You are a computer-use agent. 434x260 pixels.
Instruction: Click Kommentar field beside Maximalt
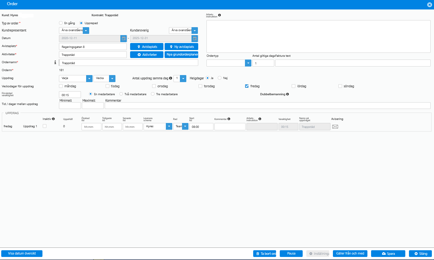[x=268, y=106]
